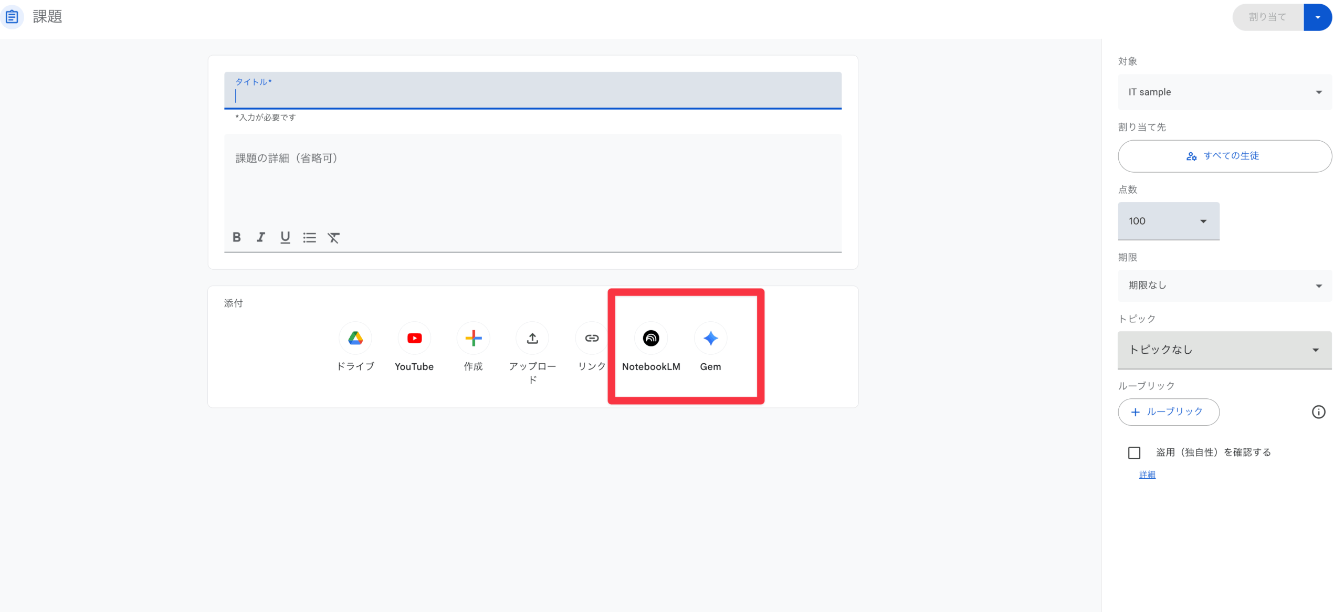This screenshot has height=612, width=1344.
Task: Attach a file from ドライブ
Action: [x=355, y=338]
